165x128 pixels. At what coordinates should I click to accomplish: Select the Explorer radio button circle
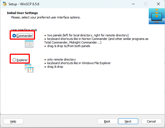(14, 60)
